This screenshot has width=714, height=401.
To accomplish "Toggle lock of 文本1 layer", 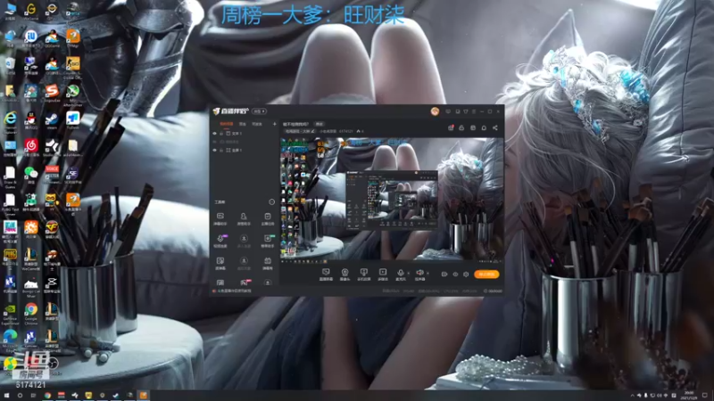I will coord(221,133).
